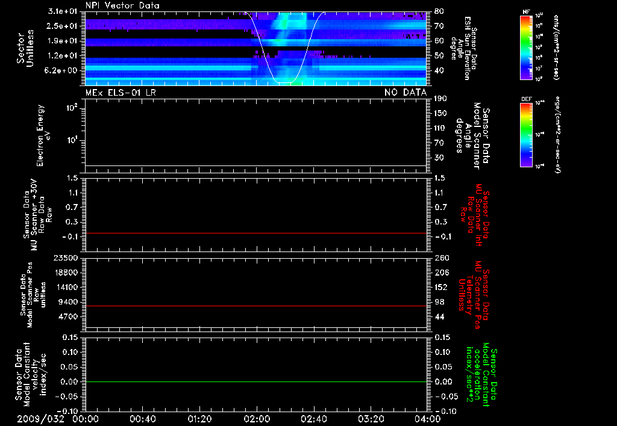Select the "Model Scanner Pos" left axis title
The image size is (617, 426).
[33, 295]
